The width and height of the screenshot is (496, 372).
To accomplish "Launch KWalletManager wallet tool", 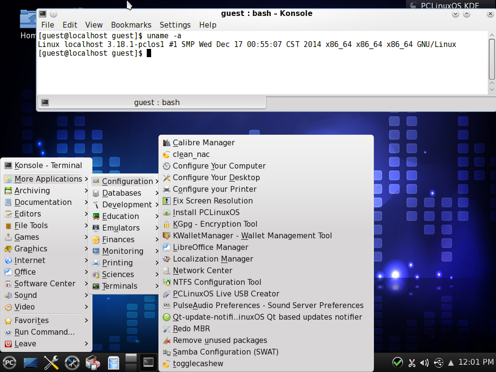I will (266, 236).
